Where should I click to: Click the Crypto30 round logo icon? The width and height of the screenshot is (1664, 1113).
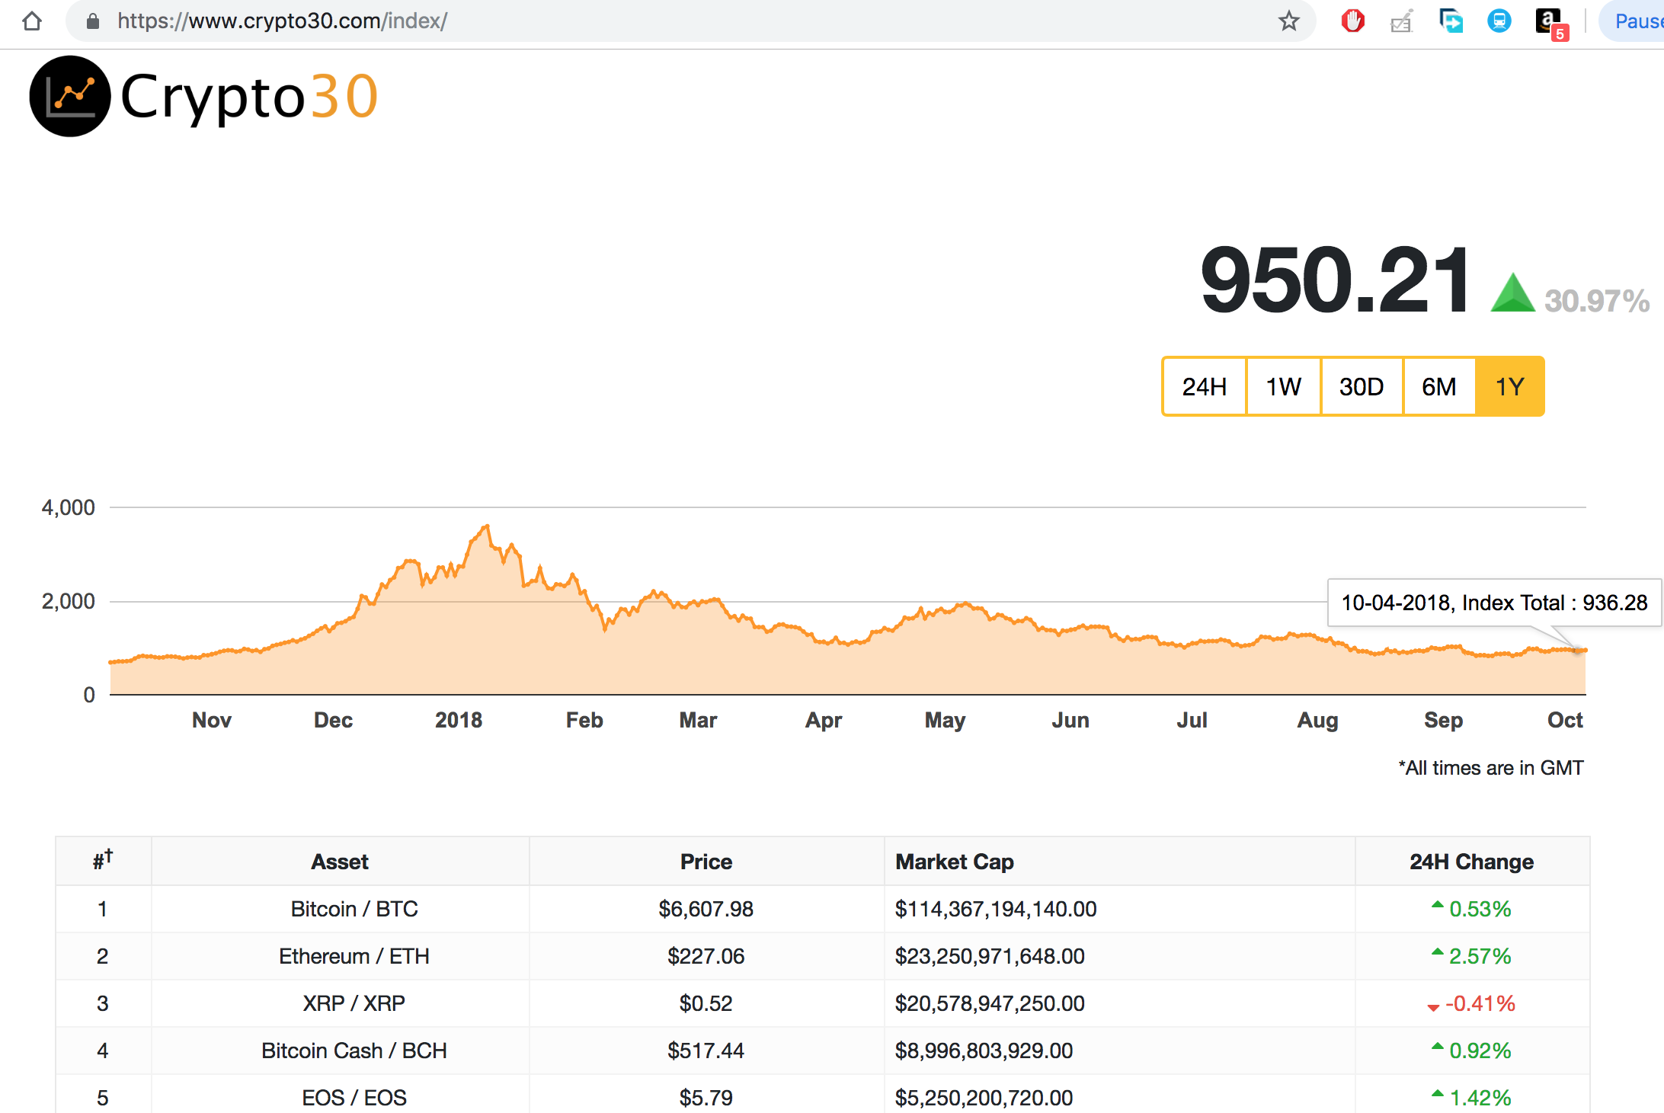tap(69, 97)
